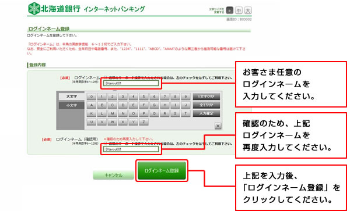Toggle software keyboard checkbox for ログインネーム

[x=106, y=78]
